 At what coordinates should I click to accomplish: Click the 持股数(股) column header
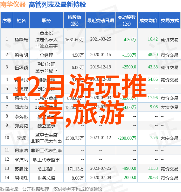[x=74, y=21]
